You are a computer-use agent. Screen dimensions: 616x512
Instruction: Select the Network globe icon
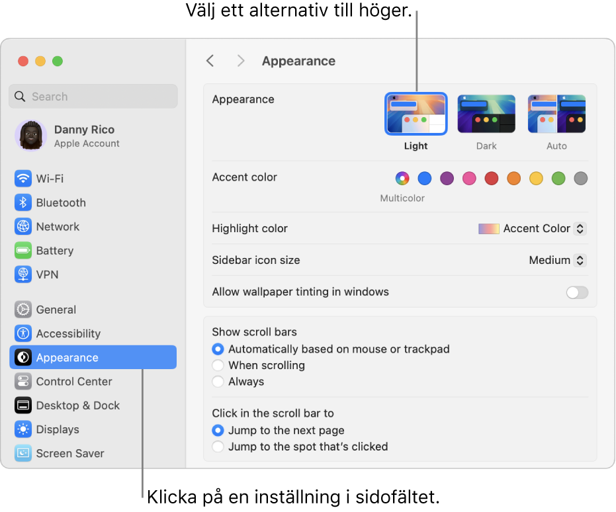tap(23, 226)
